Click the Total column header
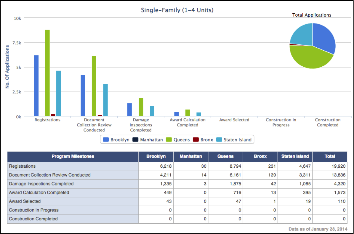The image size is (354, 234). pyautogui.click(x=330, y=156)
